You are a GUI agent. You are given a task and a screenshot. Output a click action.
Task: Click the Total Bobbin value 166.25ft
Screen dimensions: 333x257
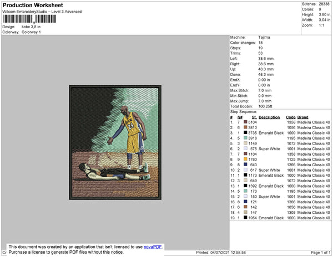click(x=265, y=106)
